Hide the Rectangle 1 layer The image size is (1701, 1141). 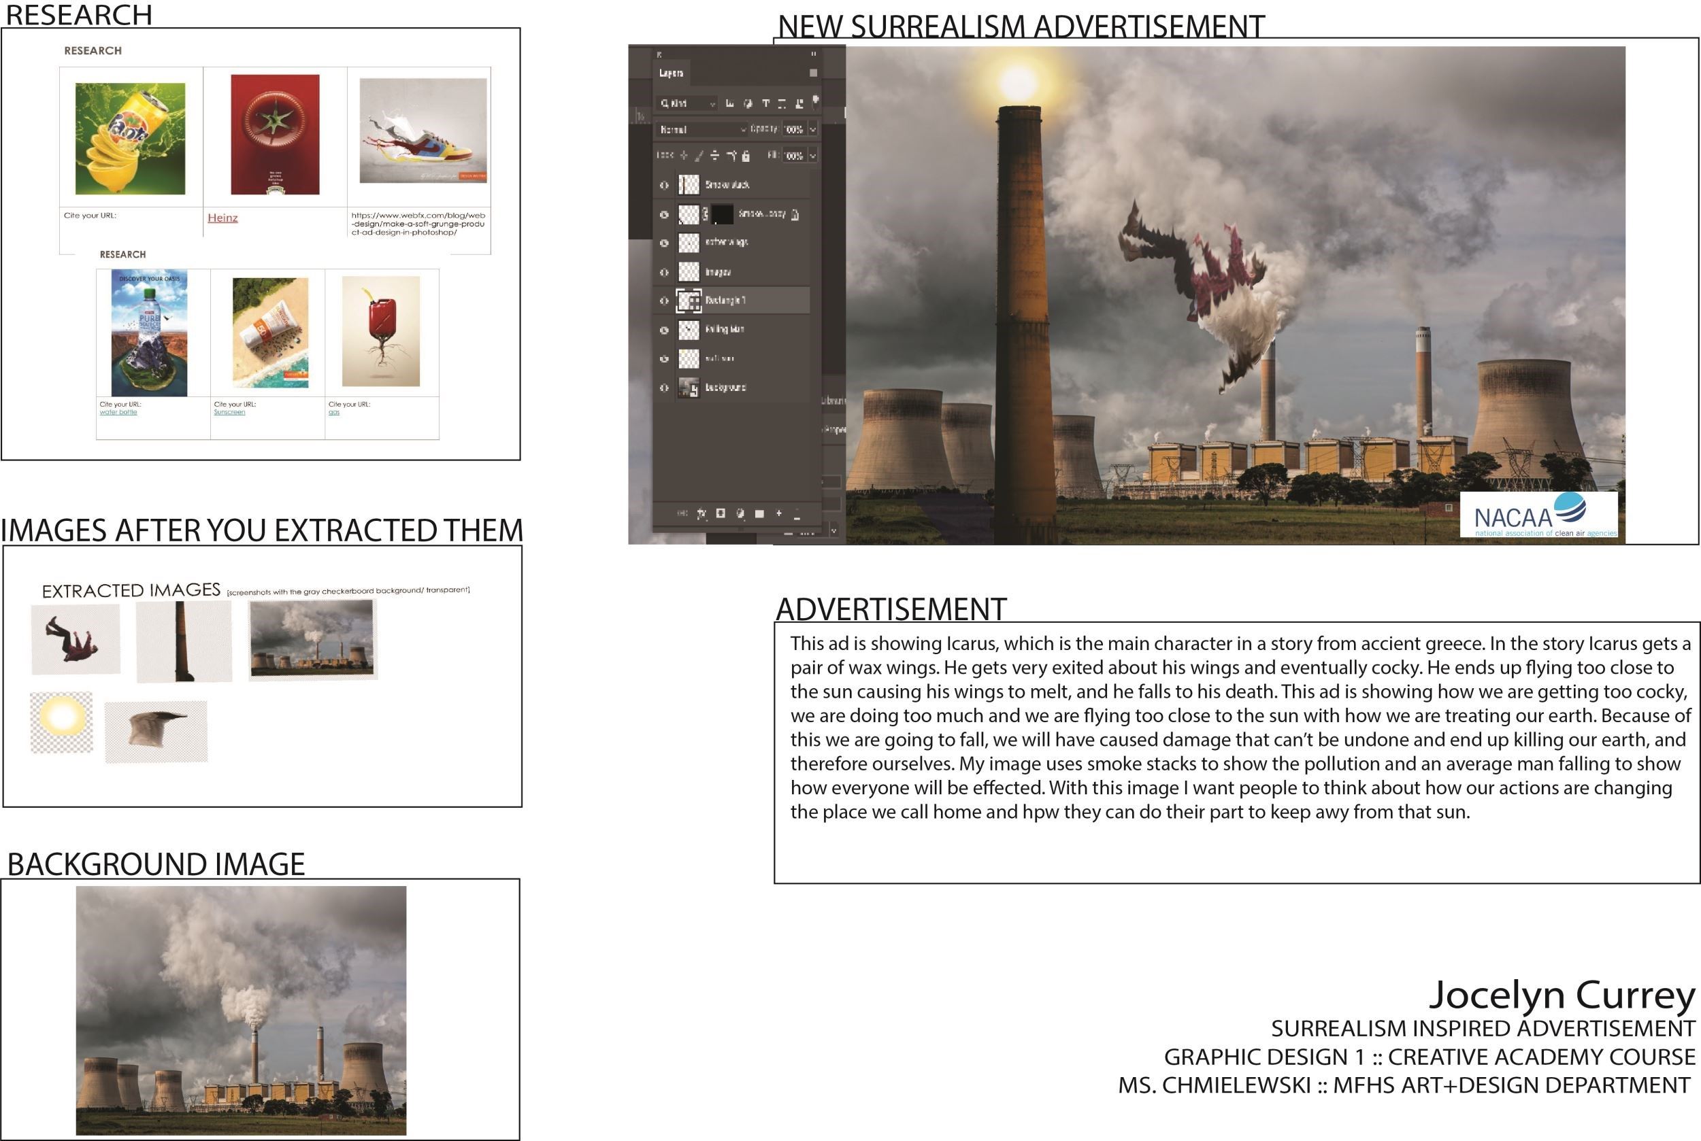663,301
